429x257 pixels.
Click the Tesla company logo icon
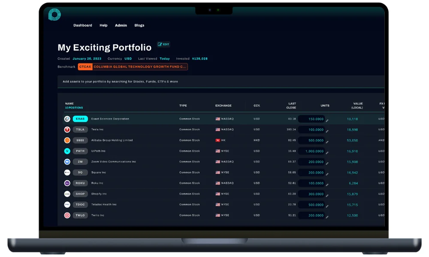67,129
